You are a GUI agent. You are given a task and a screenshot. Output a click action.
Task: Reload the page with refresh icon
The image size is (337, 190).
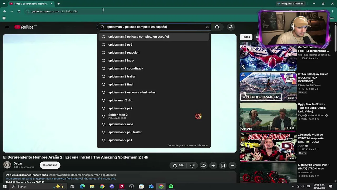[19, 11]
